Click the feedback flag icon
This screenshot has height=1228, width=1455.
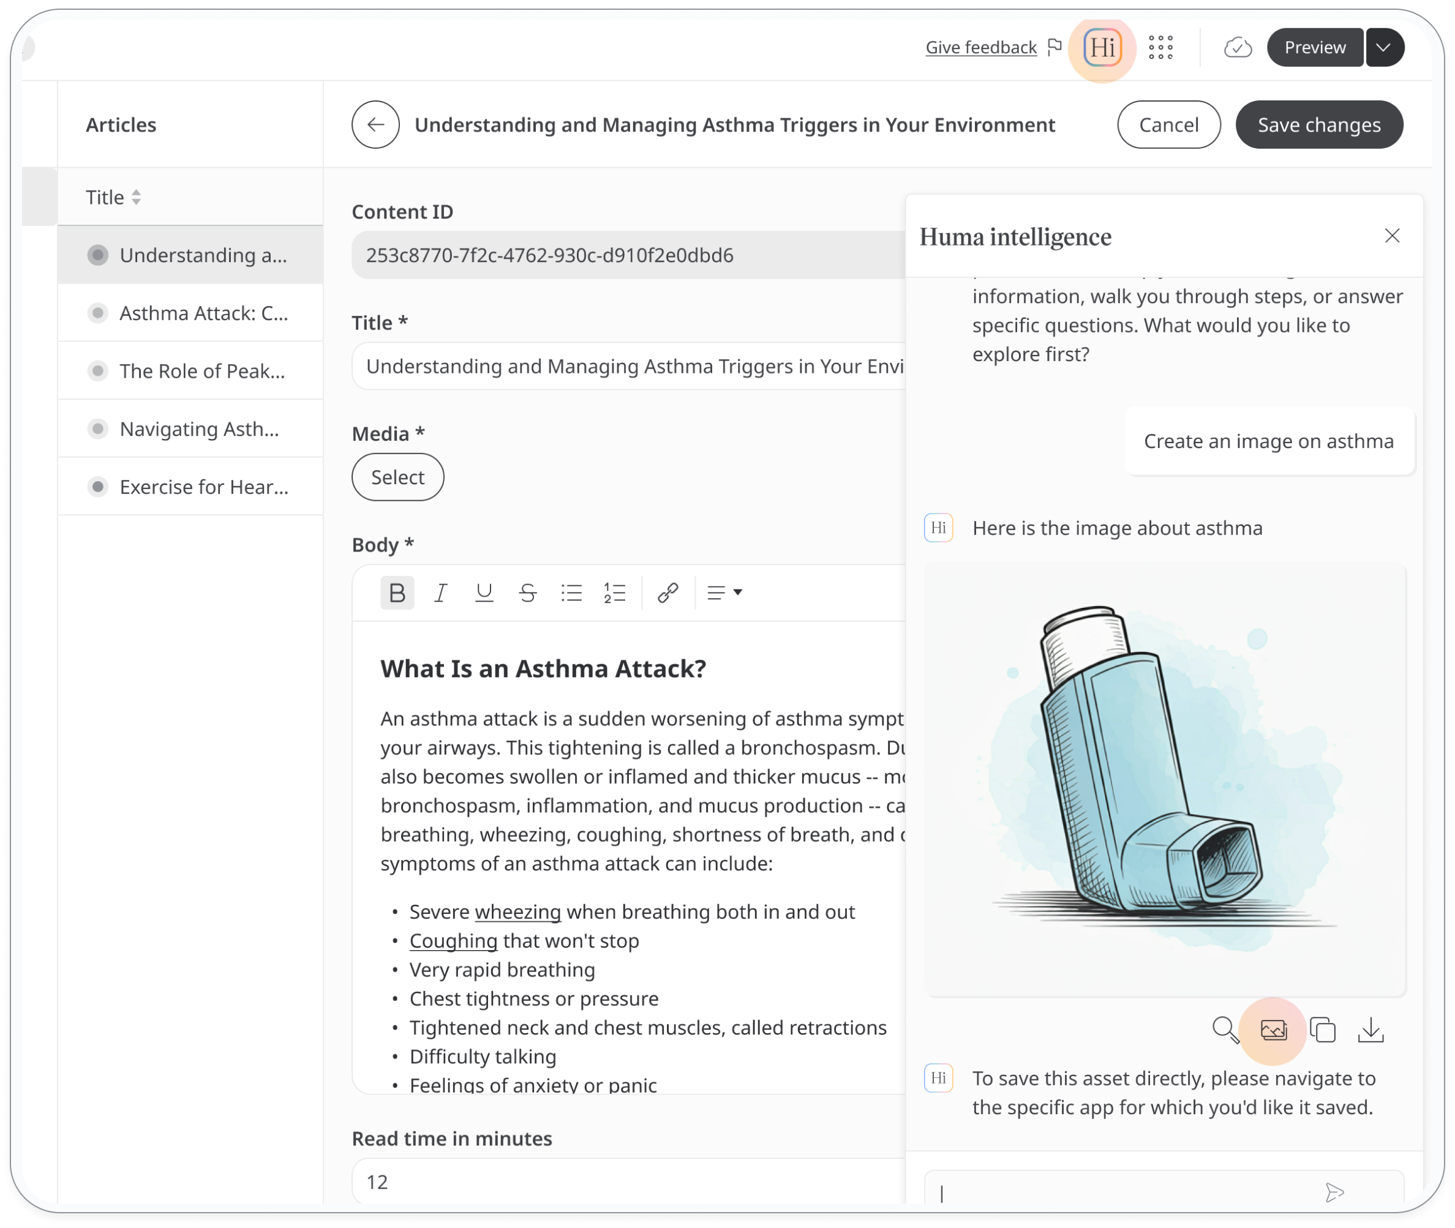click(1055, 47)
